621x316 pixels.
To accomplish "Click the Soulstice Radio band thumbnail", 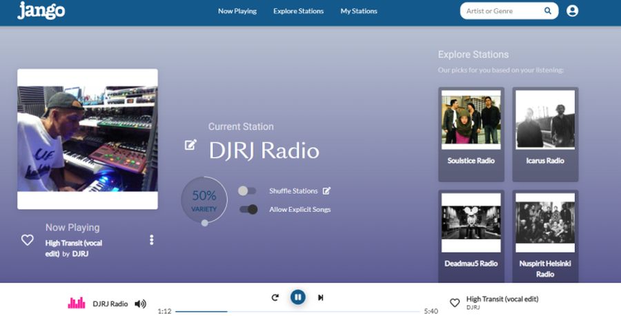I will pos(471,119).
